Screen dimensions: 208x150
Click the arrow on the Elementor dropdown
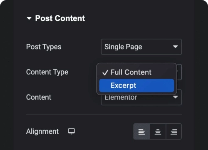coord(176,97)
